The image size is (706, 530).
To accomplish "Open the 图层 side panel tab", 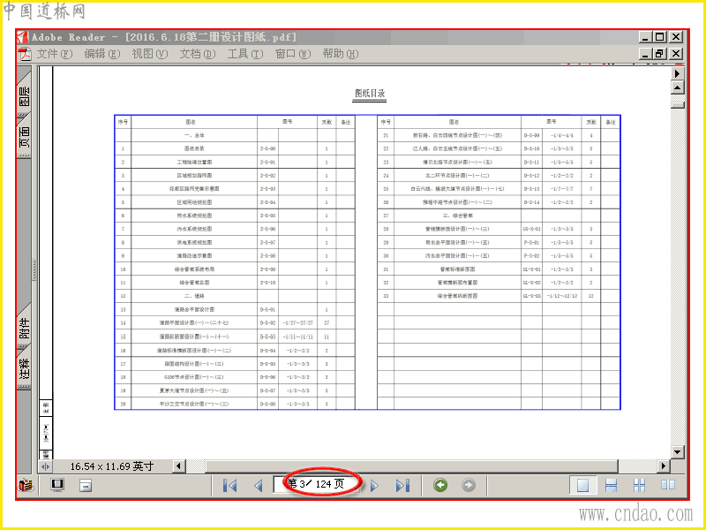I will [x=25, y=95].
